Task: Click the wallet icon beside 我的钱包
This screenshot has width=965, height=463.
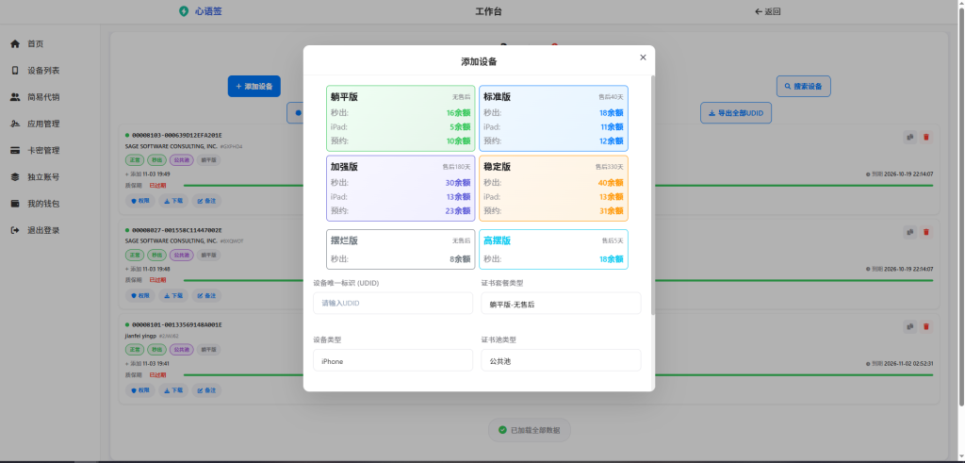Action: tap(15, 203)
